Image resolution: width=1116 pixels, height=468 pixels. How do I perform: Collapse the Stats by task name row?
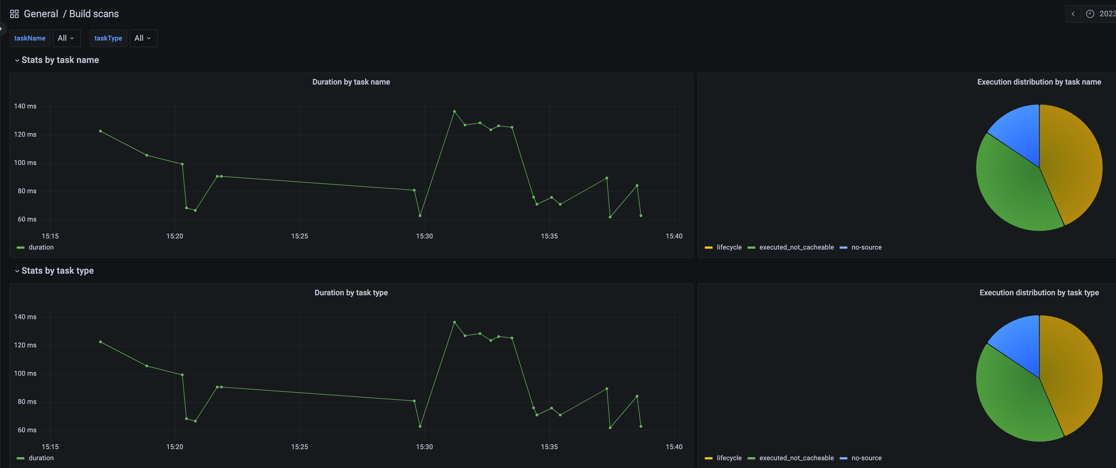pyautogui.click(x=56, y=60)
